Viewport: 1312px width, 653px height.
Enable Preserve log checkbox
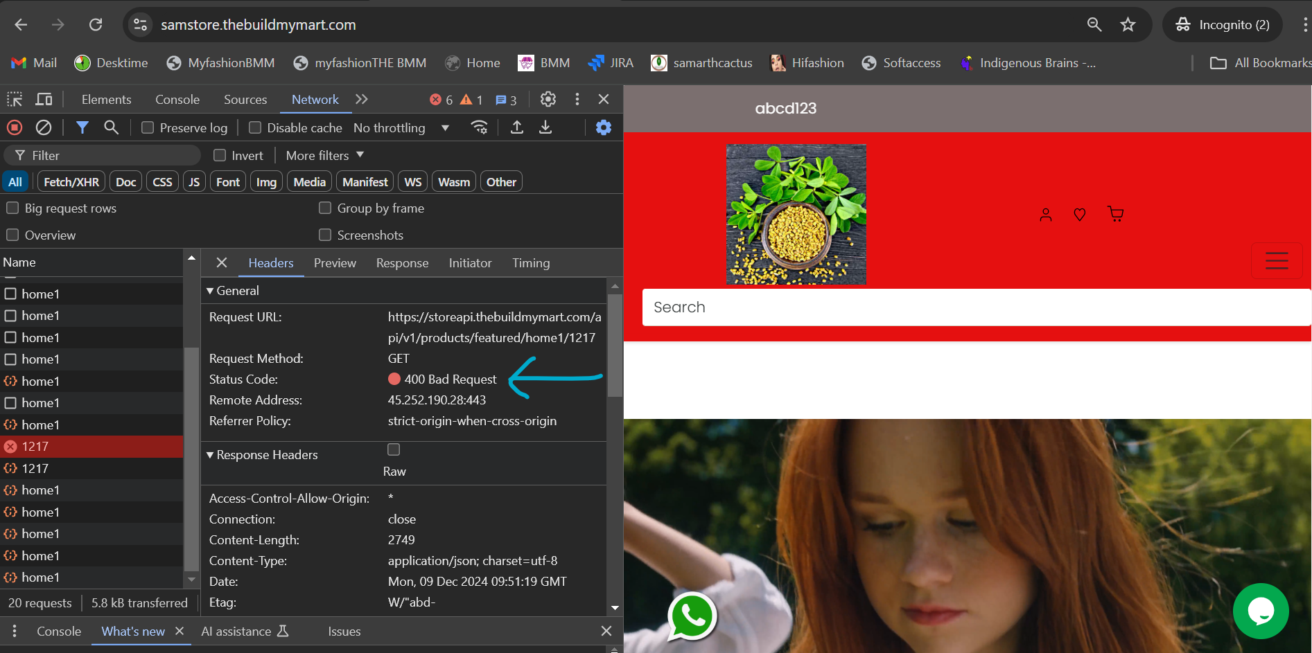click(x=148, y=127)
